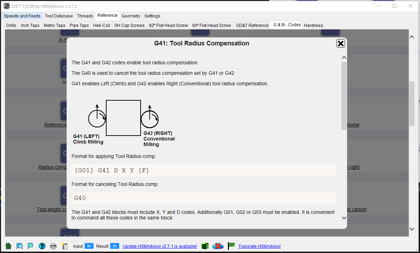The height and width of the screenshot is (253, 420).
Task: Open the Metric Taps tab
Action: 54,26
